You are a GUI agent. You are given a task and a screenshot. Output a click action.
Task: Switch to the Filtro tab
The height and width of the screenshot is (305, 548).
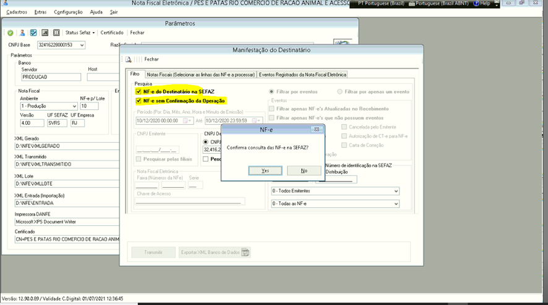click(x=135, y=74)
